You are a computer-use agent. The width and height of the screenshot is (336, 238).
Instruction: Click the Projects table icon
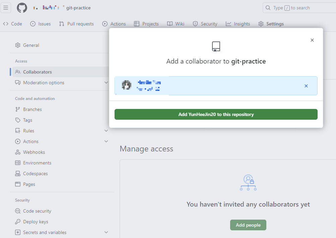coord(137,24)
